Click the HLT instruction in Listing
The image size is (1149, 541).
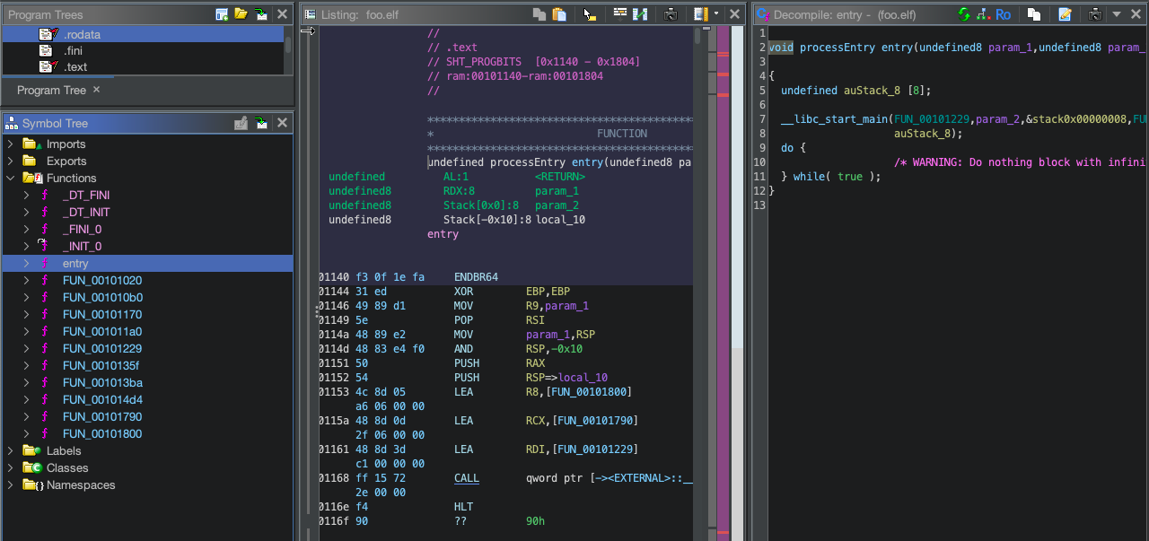point(463,507)
